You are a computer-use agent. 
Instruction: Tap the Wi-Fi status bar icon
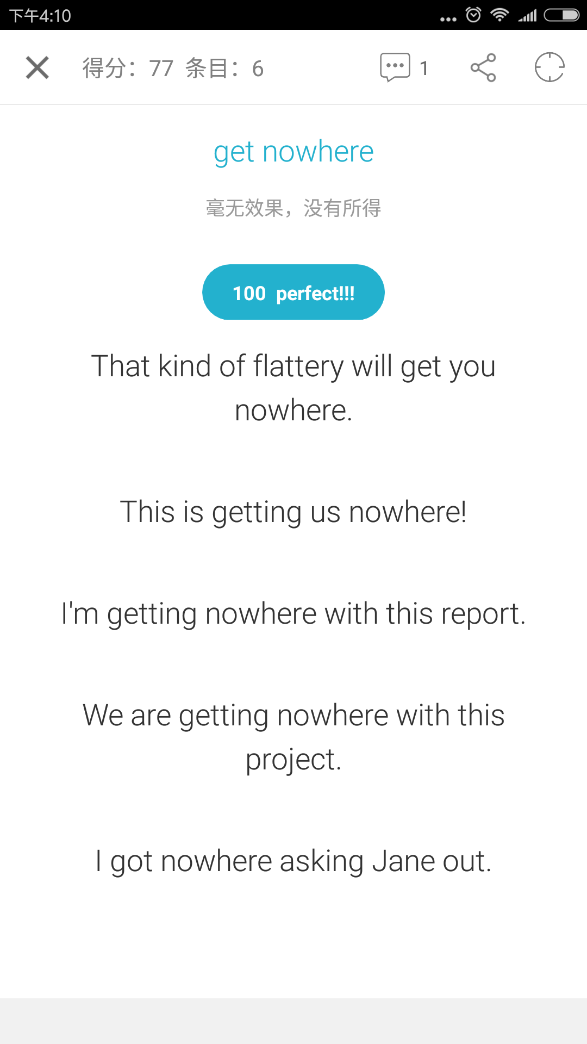point(499,15)
